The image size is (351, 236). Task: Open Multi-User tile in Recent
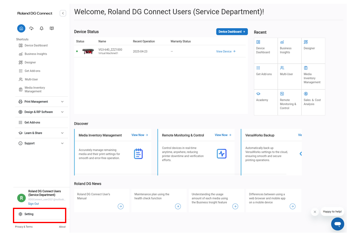290,76
